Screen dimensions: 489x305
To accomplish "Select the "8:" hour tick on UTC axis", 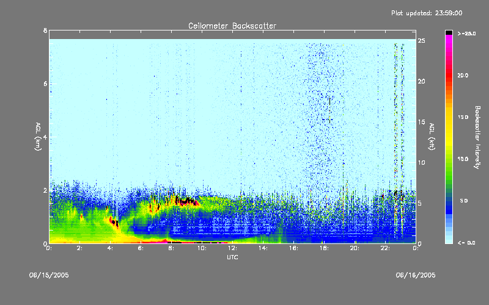I will tap(171, 248).
